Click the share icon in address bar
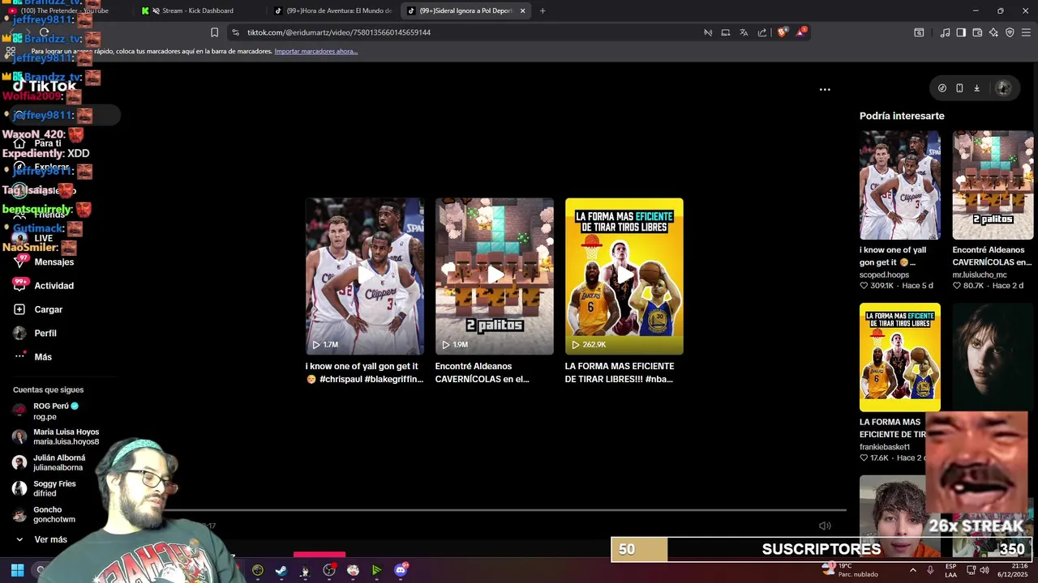 (x=762, y=32)
